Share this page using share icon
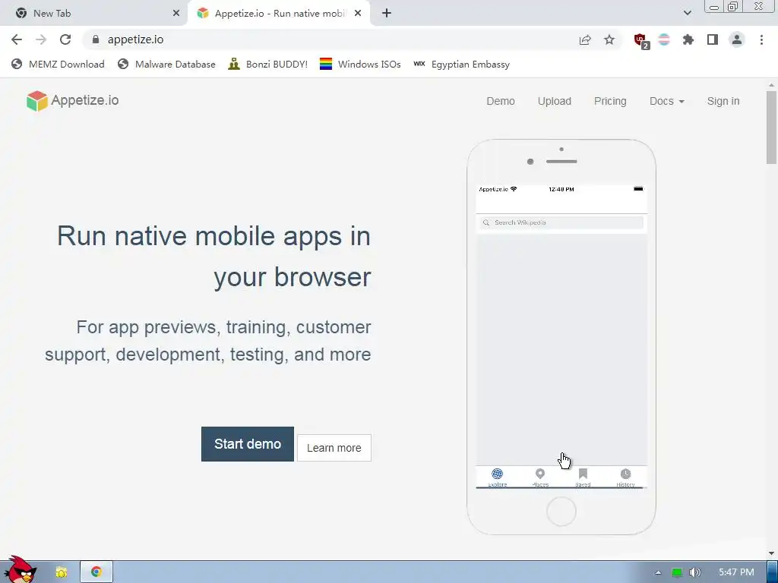 click(x=585, y=39)
